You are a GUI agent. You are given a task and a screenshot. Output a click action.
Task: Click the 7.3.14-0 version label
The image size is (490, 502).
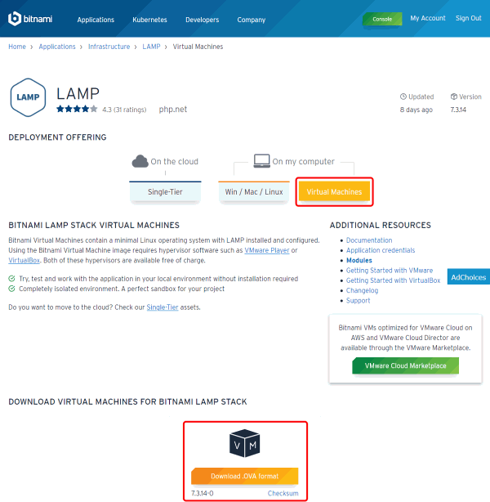tap(203, 493)
